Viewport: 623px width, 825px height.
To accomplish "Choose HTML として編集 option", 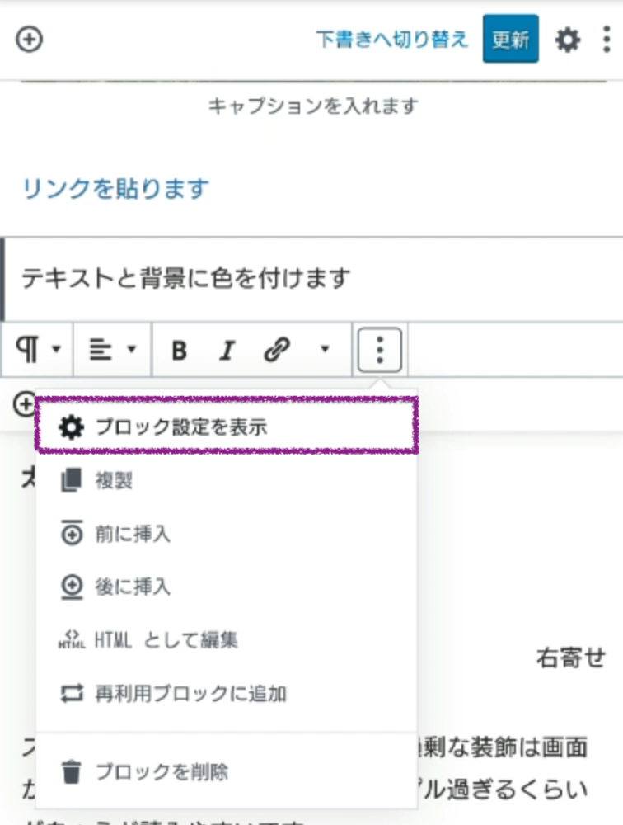I will 166,639.
